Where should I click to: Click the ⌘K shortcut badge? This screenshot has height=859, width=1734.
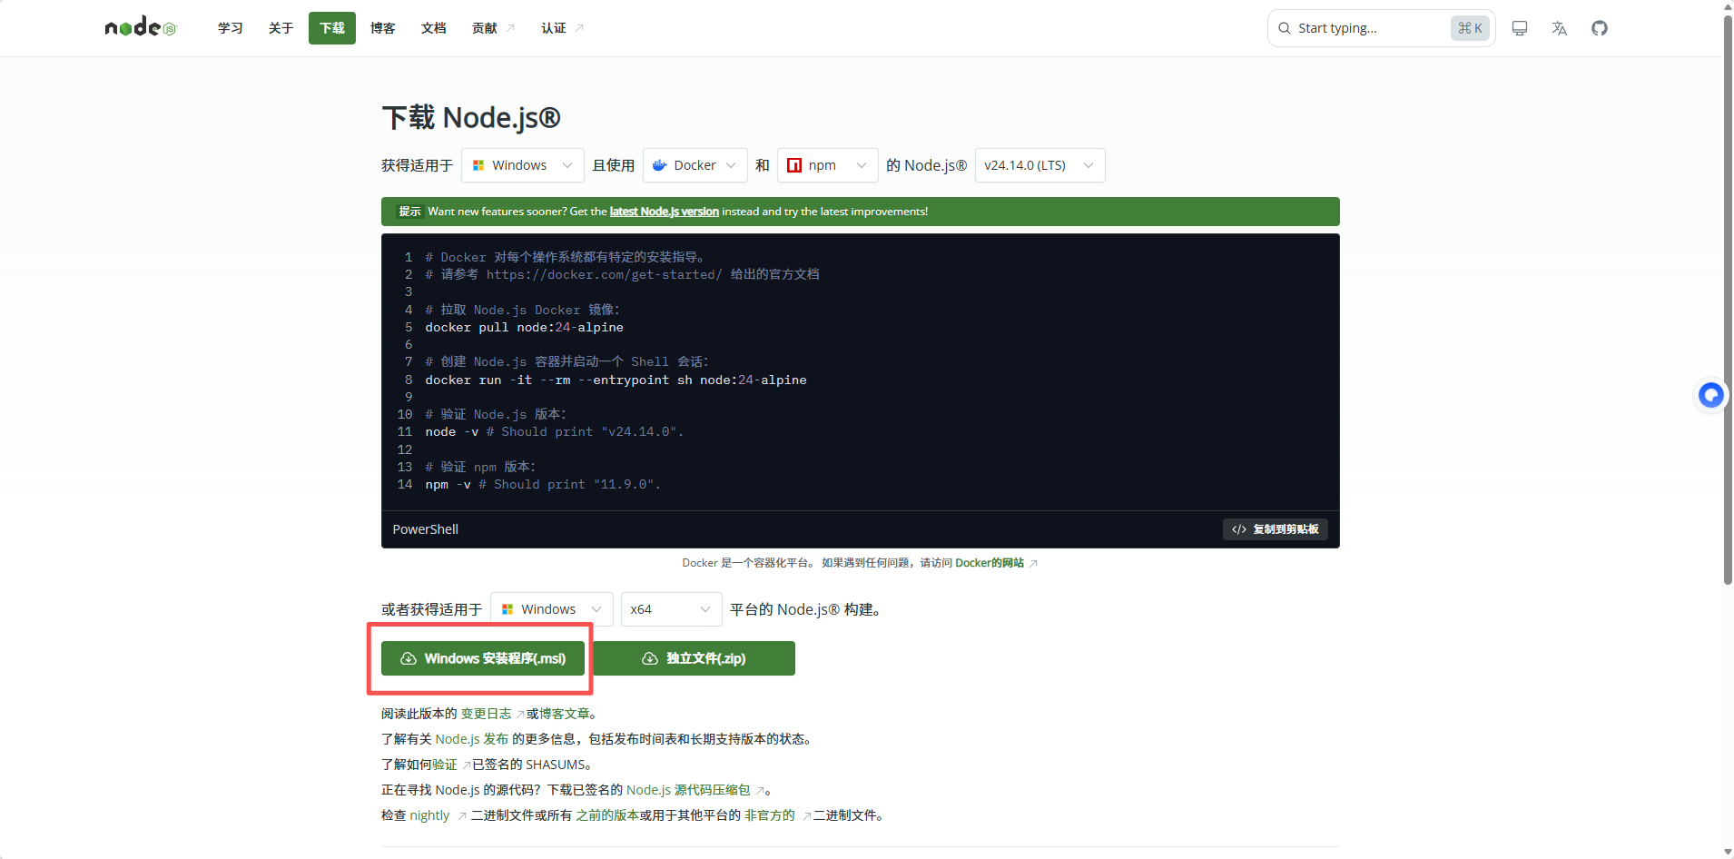tap(1470, 28)
